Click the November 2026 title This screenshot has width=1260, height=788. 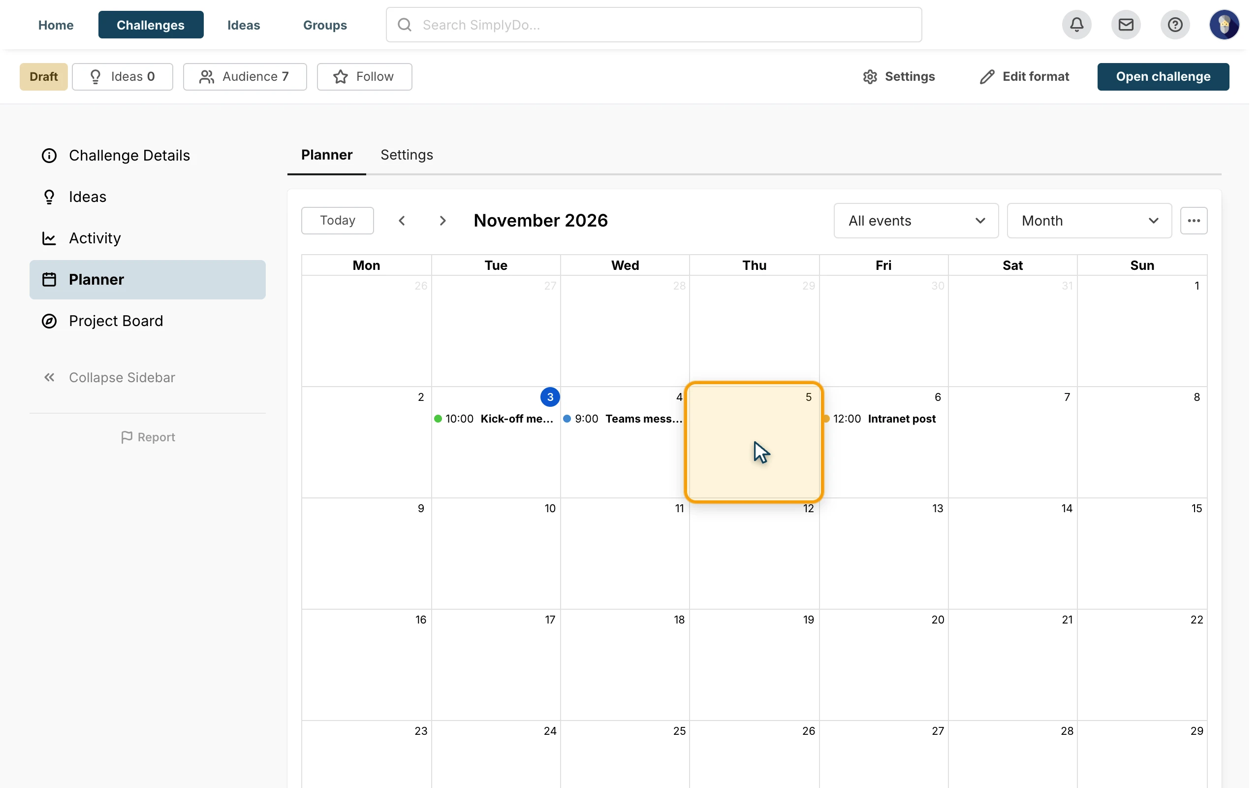(540, 221)
